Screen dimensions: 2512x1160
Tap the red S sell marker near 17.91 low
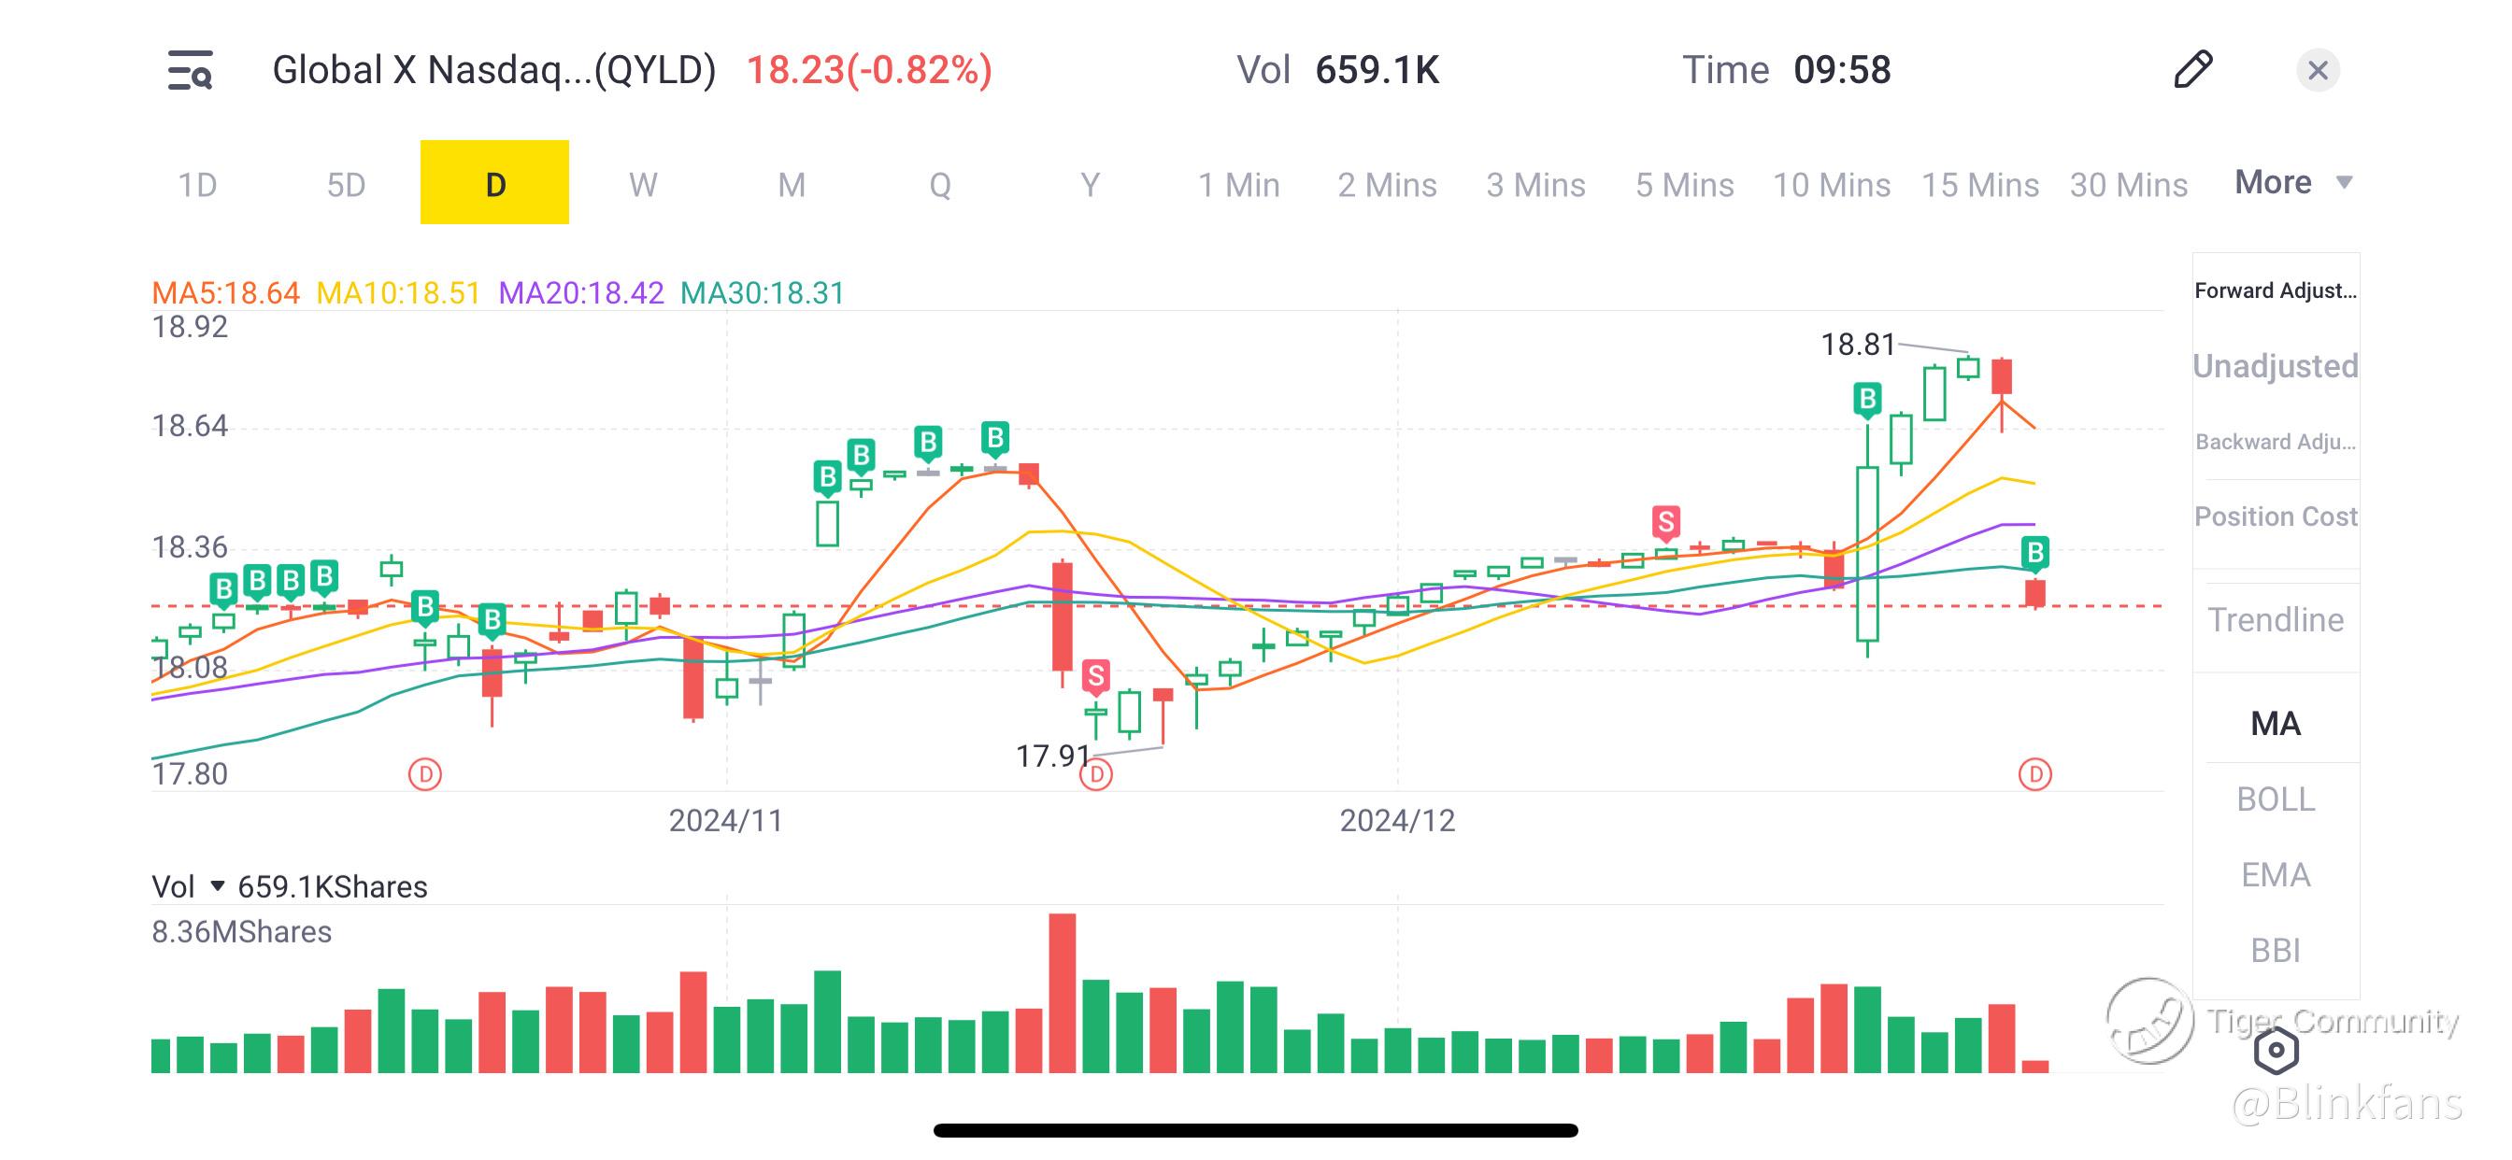pos(1096,674)
